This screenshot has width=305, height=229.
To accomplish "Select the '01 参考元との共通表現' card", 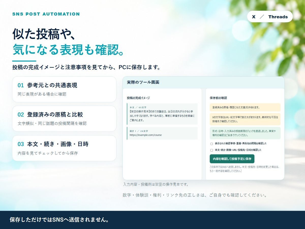I will (x=64, y=89).
